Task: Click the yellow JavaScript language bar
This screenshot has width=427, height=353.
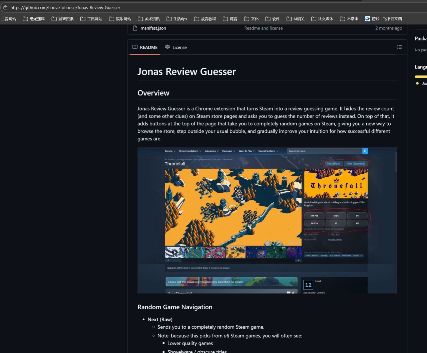Action: 421,76
